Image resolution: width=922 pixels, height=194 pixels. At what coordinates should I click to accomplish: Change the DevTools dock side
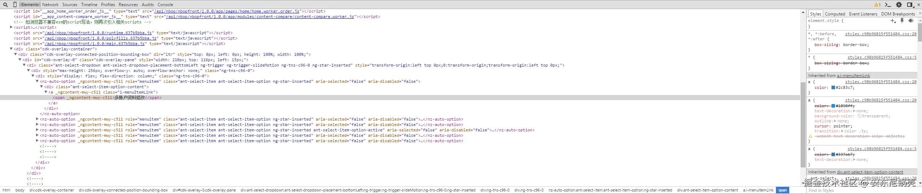click(x=910, y=5)
